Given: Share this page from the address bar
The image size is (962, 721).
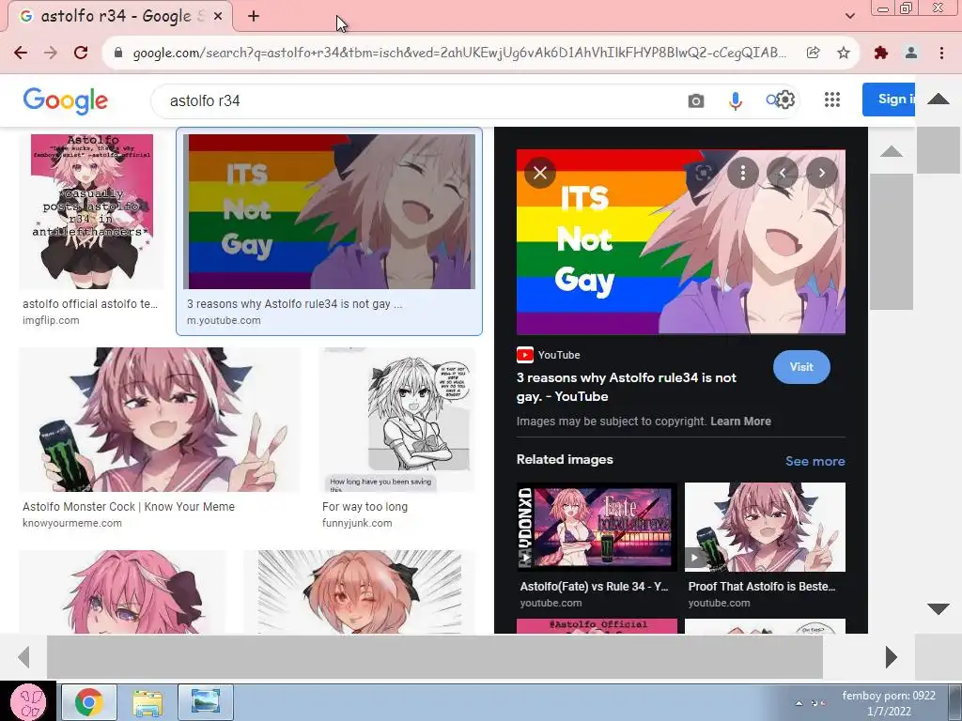Looking at the screenshot, I should [x=813, y=53].
